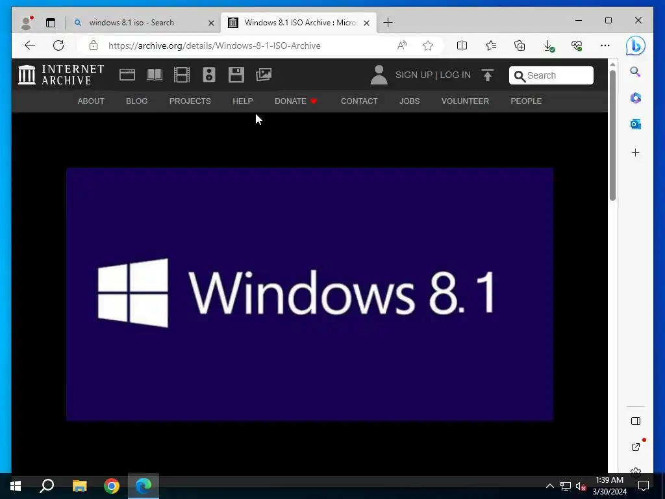
Task: Open tab actions menu icon
Action: pos(51,23)
